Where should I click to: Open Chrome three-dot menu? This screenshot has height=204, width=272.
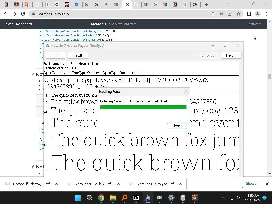click(266, 14)
